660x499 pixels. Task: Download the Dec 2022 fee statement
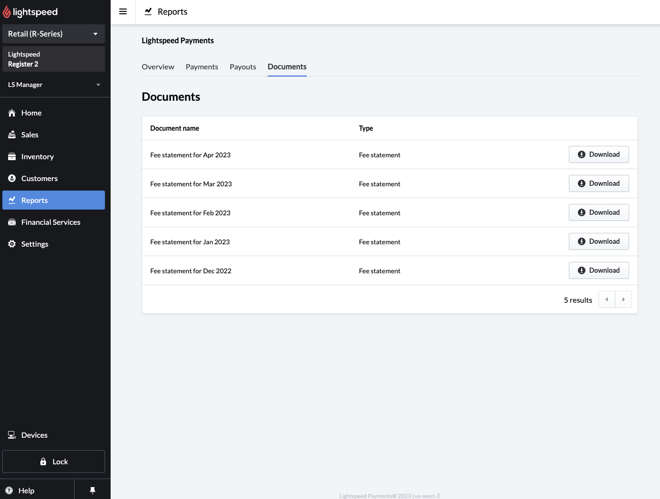point(599,270)
